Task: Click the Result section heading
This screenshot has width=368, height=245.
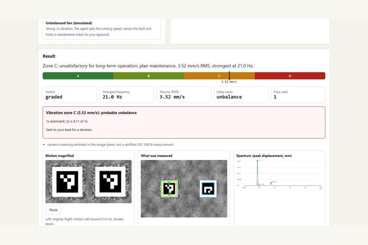Action: click(x=49, y=56)
